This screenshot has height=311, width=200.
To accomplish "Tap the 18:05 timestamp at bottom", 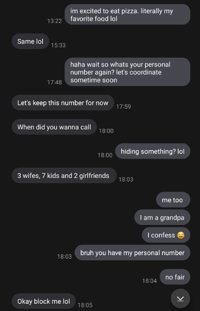I will (85, 305).
